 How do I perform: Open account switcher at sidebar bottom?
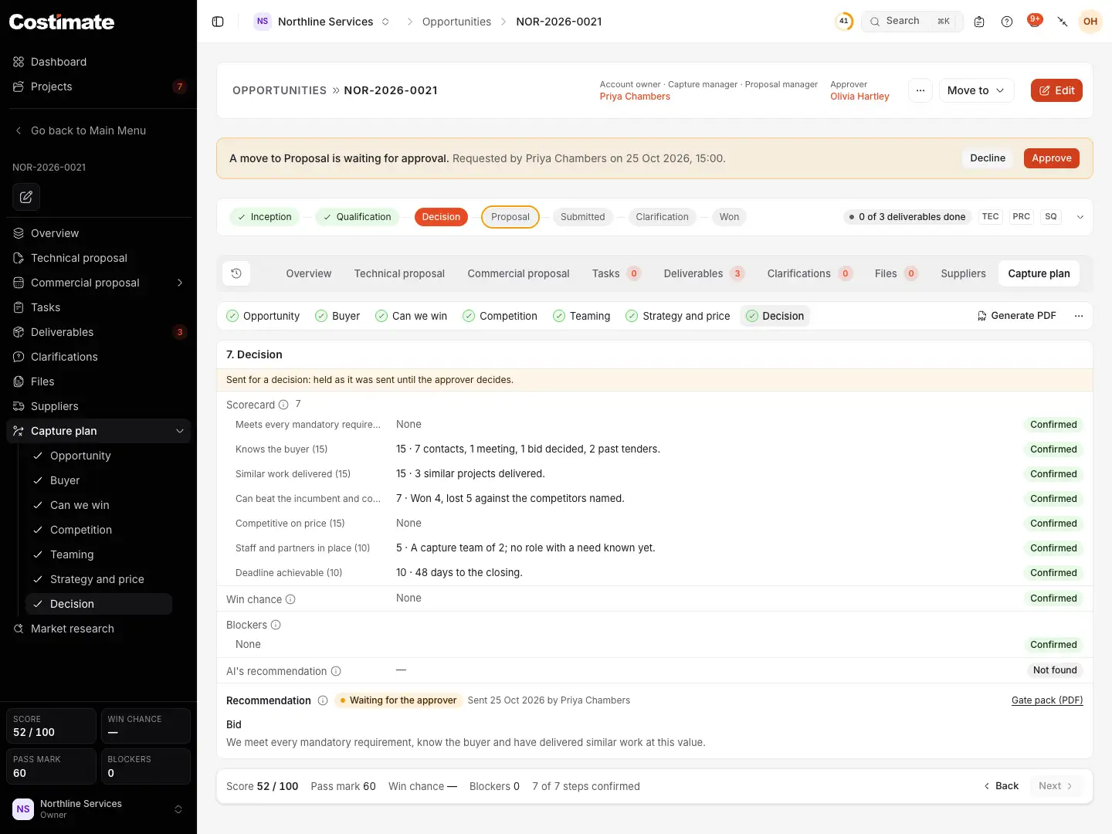pyautogui.click(x=98, y=809)
